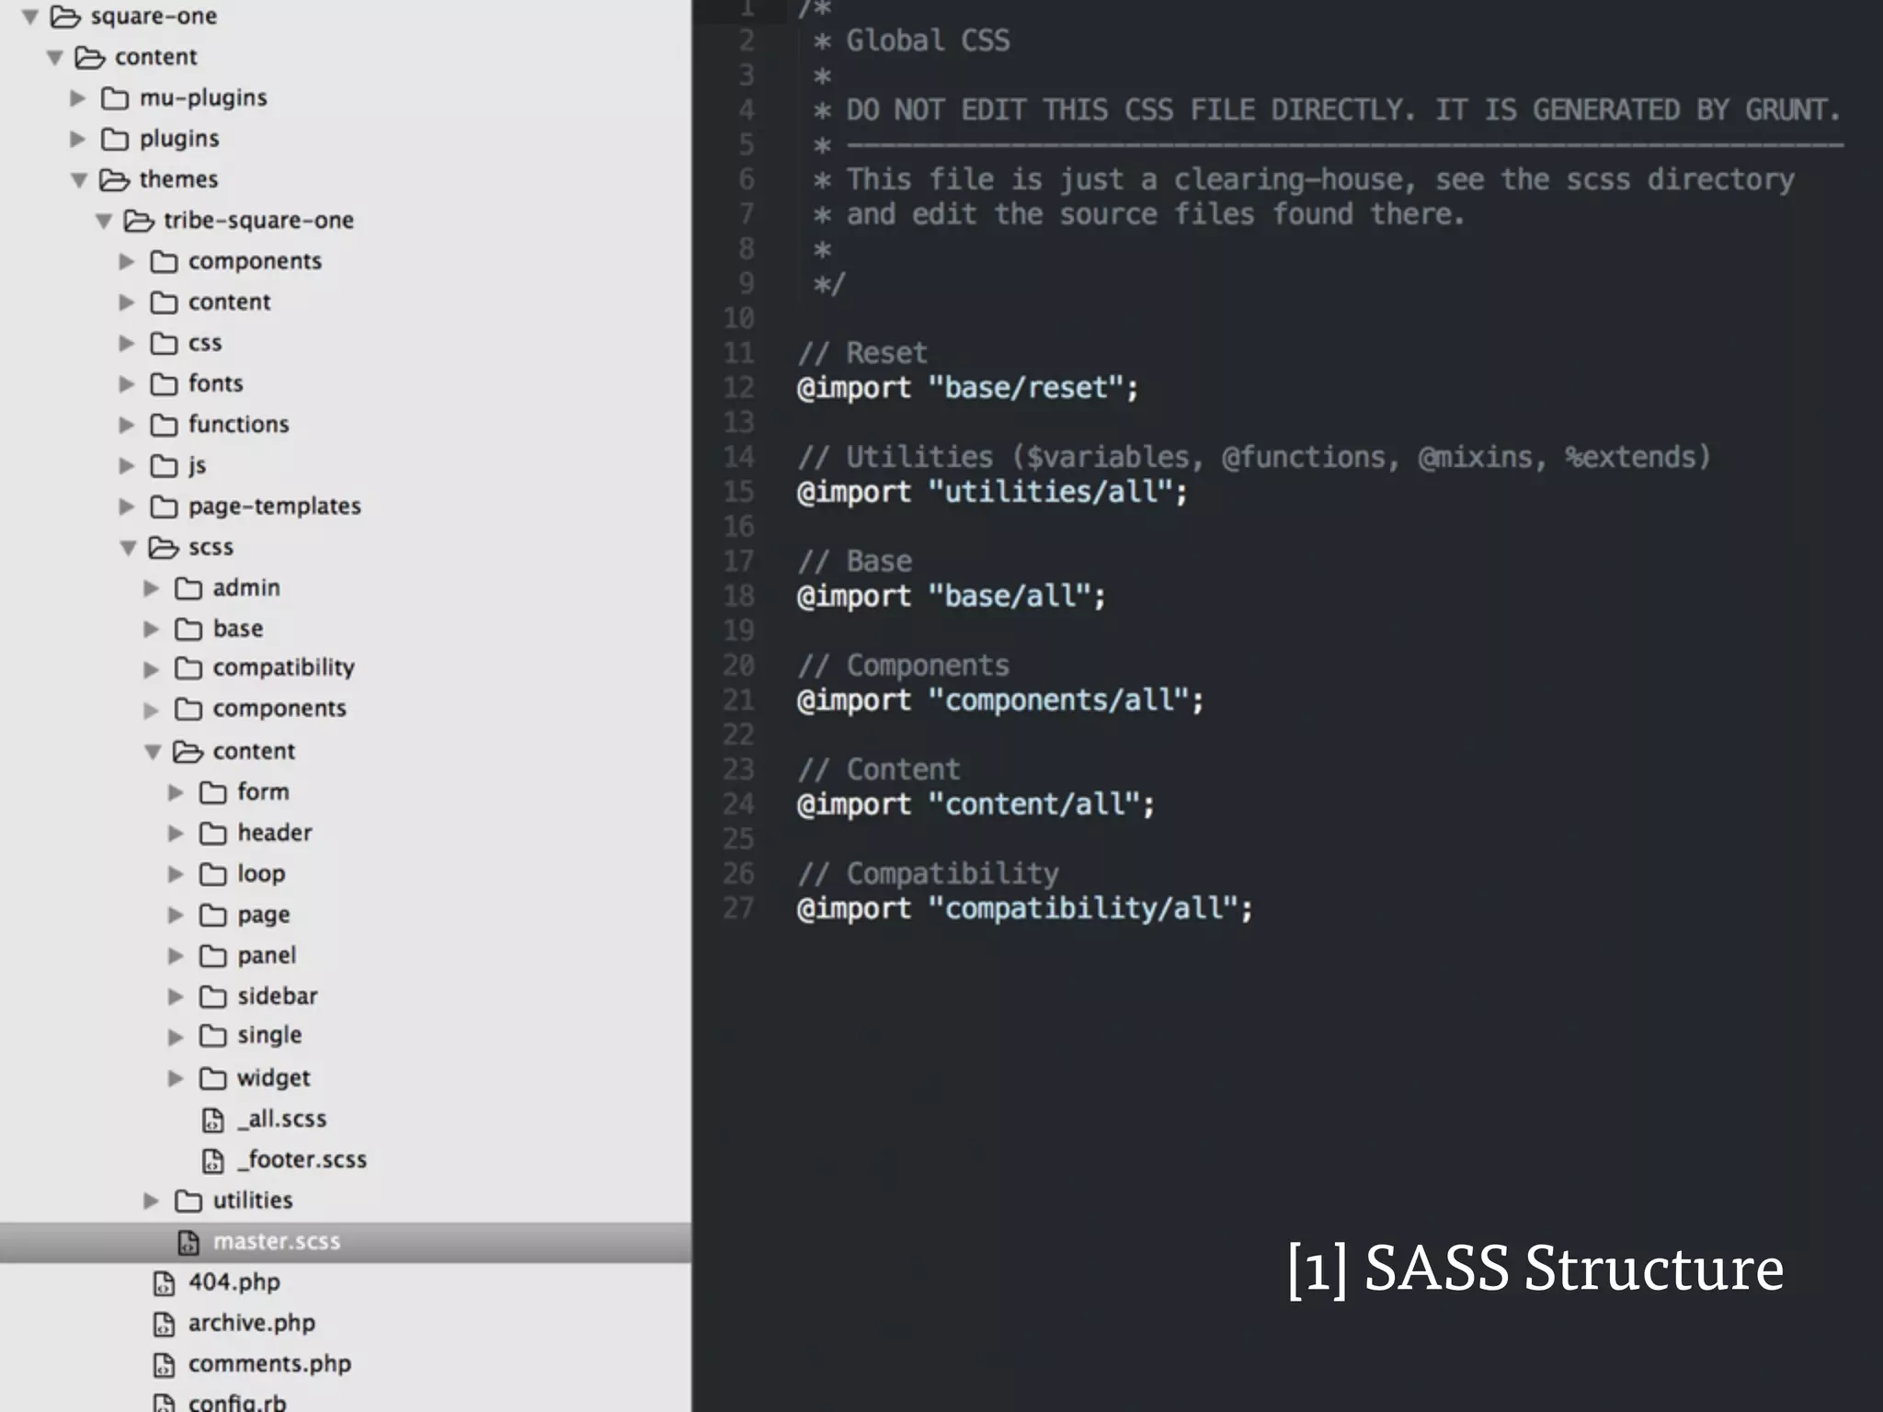
Task: Expand the widget folder arrow
Action: click(176, 1078)
